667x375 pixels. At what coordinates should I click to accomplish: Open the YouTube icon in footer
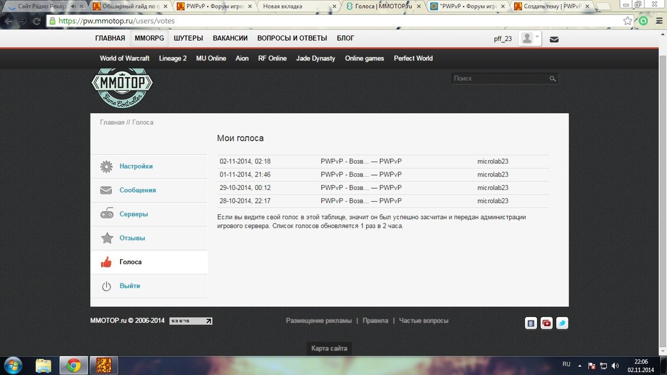click(x=546, y=323)
